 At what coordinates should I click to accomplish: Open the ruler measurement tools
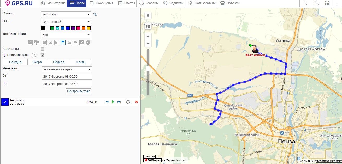click(316, 3)
